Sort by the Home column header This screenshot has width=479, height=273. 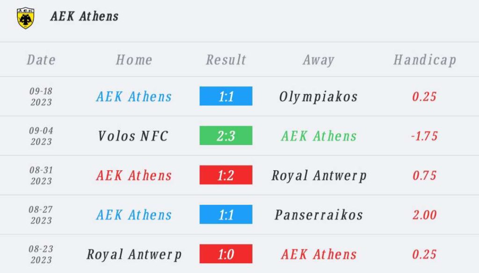click(x=134, y=60)
